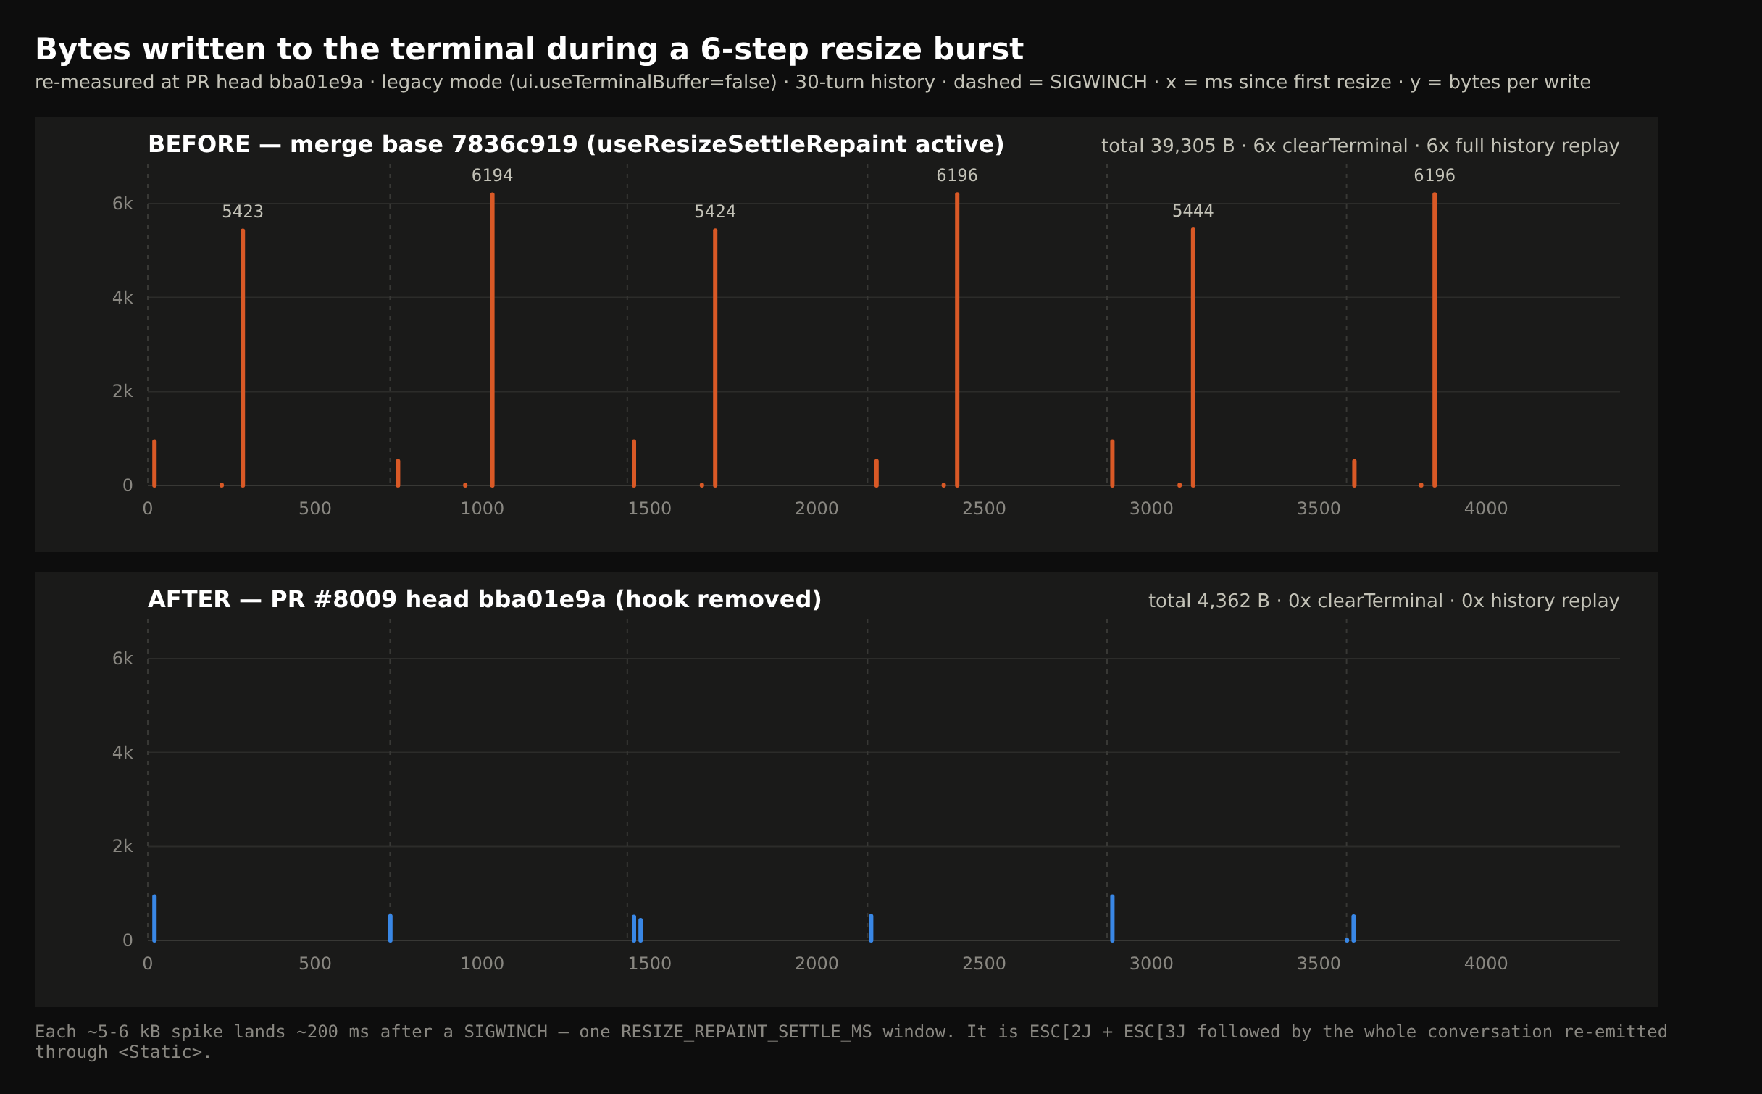Click the blue bar nearest AFTER chart's 3000 tick
The image size is (1762, 1094).
1112,918
